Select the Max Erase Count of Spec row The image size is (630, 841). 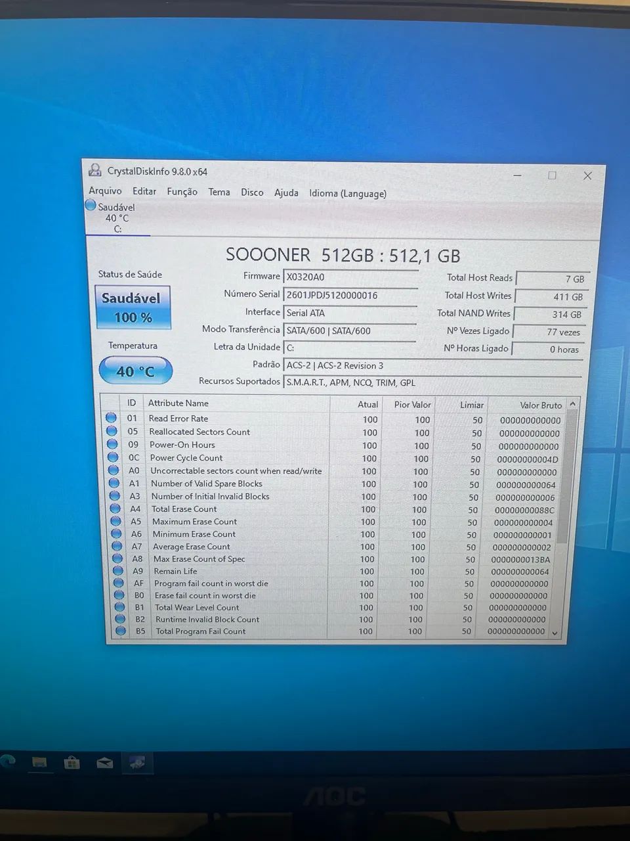331,559
